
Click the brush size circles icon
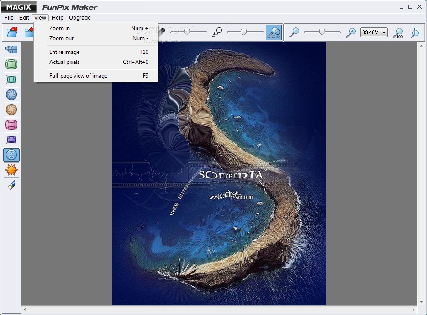217,32
